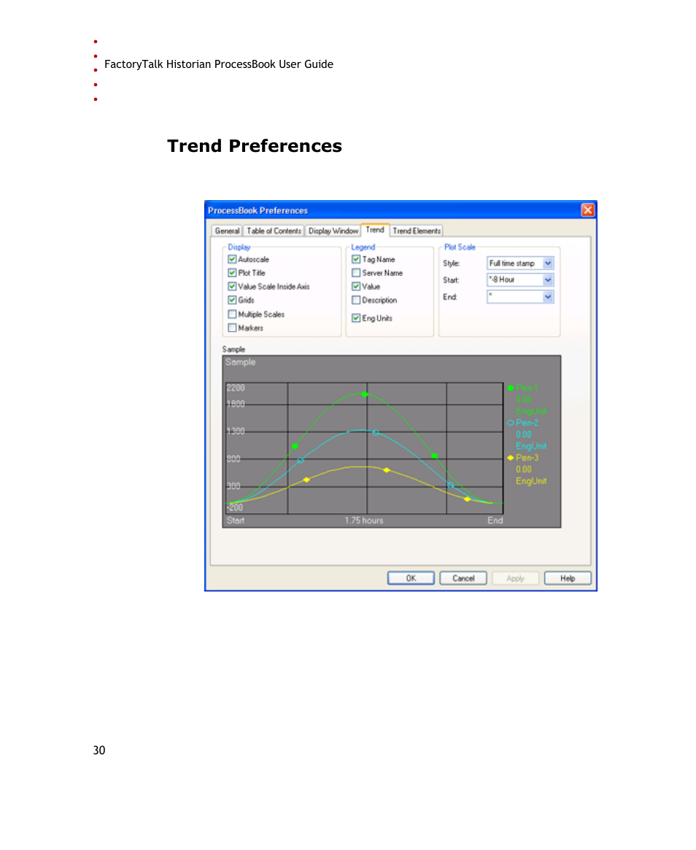Screen dimensions: 696x850
Task: Toggle Value Scale Inside Axis checkbox
Action: (232, 286)
